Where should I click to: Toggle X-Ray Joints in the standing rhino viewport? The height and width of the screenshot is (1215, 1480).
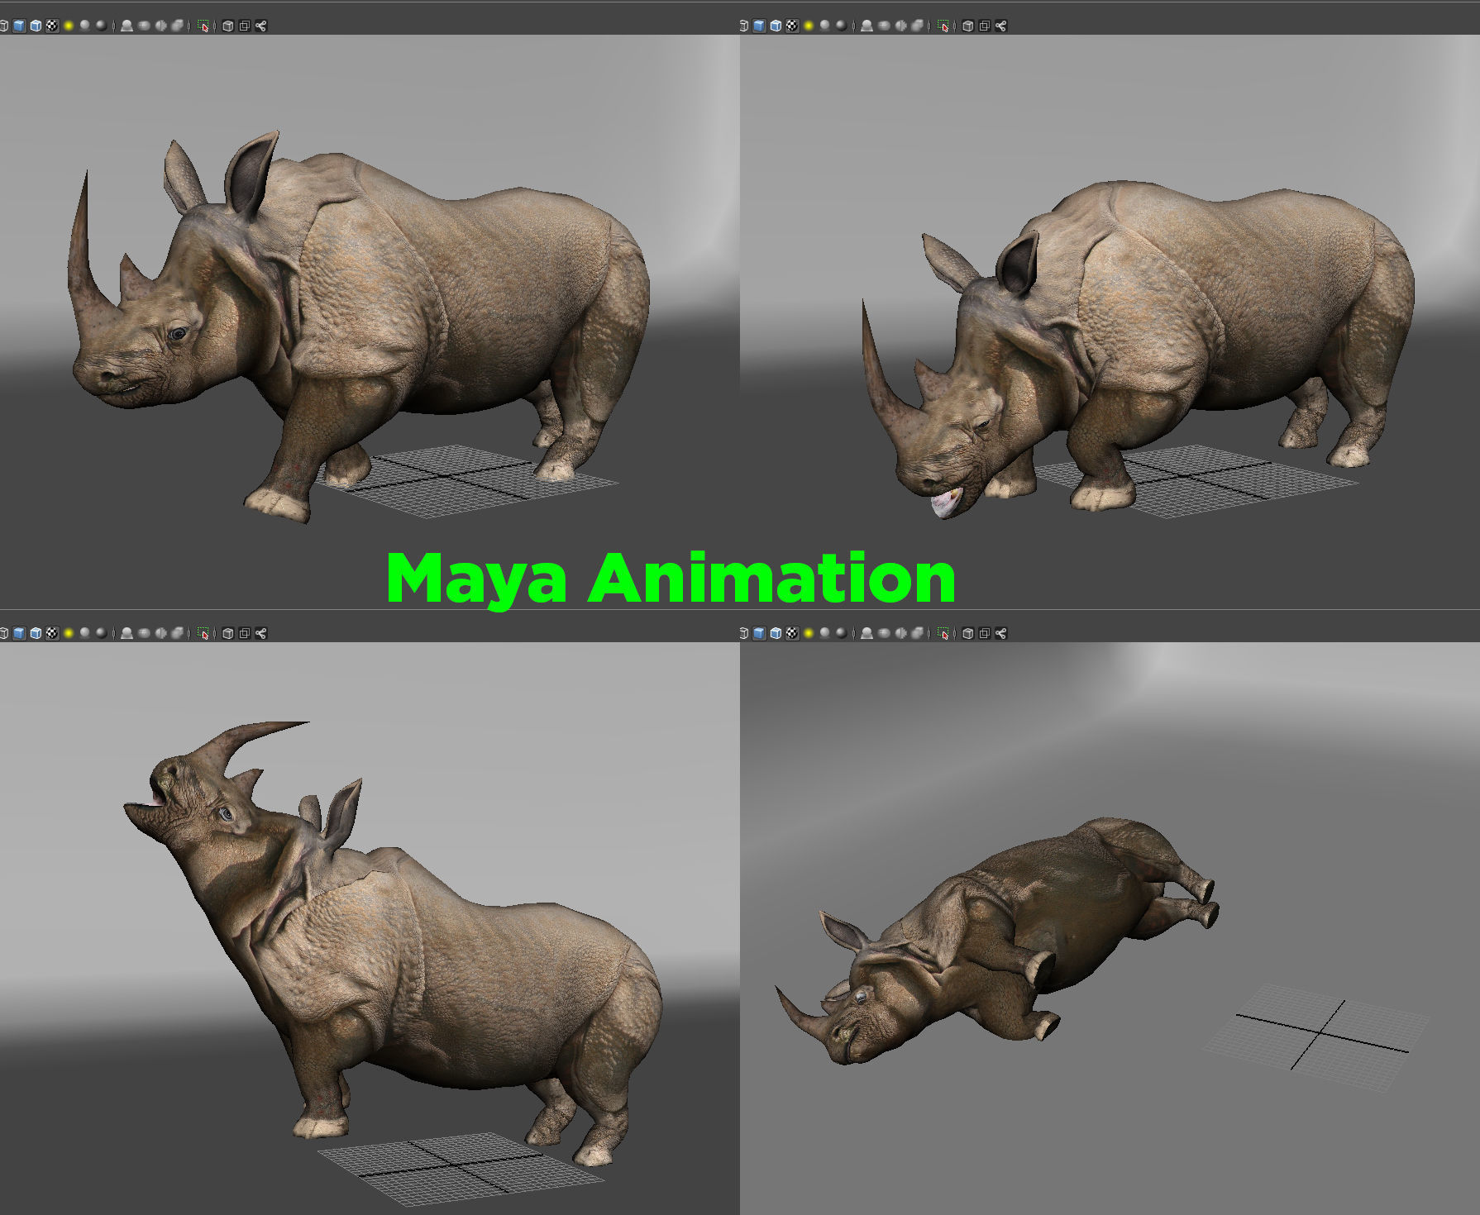point(261,26)
